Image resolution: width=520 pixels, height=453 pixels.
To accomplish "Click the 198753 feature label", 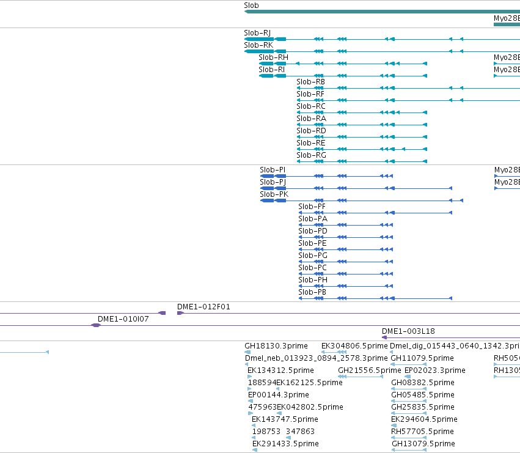I will coord(266,432).
